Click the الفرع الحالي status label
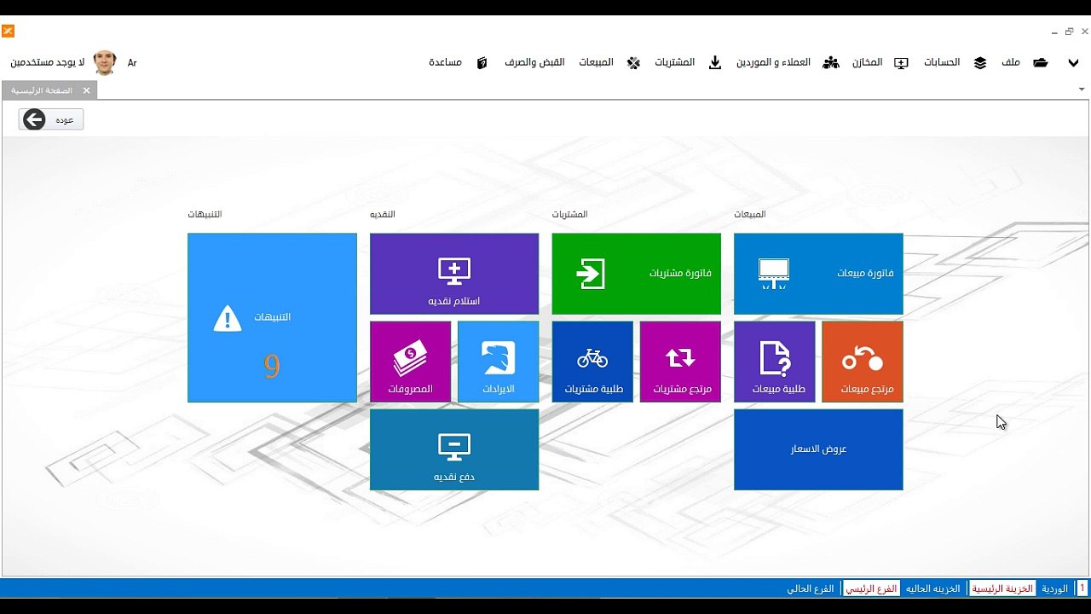This screenshot has height=614, width=1091. 811,588
